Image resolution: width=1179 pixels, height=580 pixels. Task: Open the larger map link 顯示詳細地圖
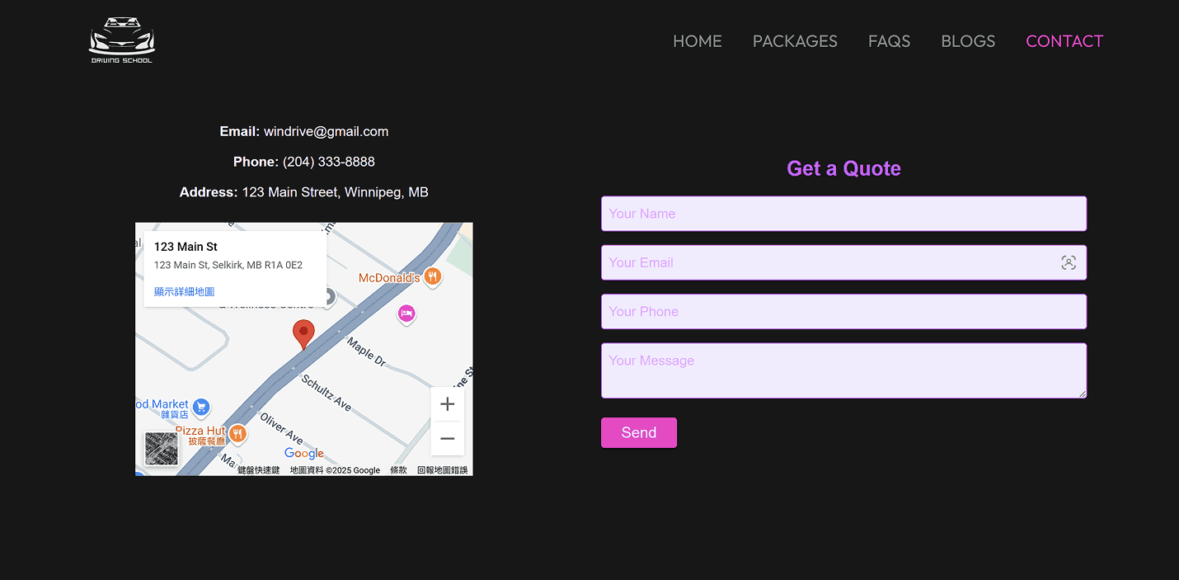[x=184, y=291]
